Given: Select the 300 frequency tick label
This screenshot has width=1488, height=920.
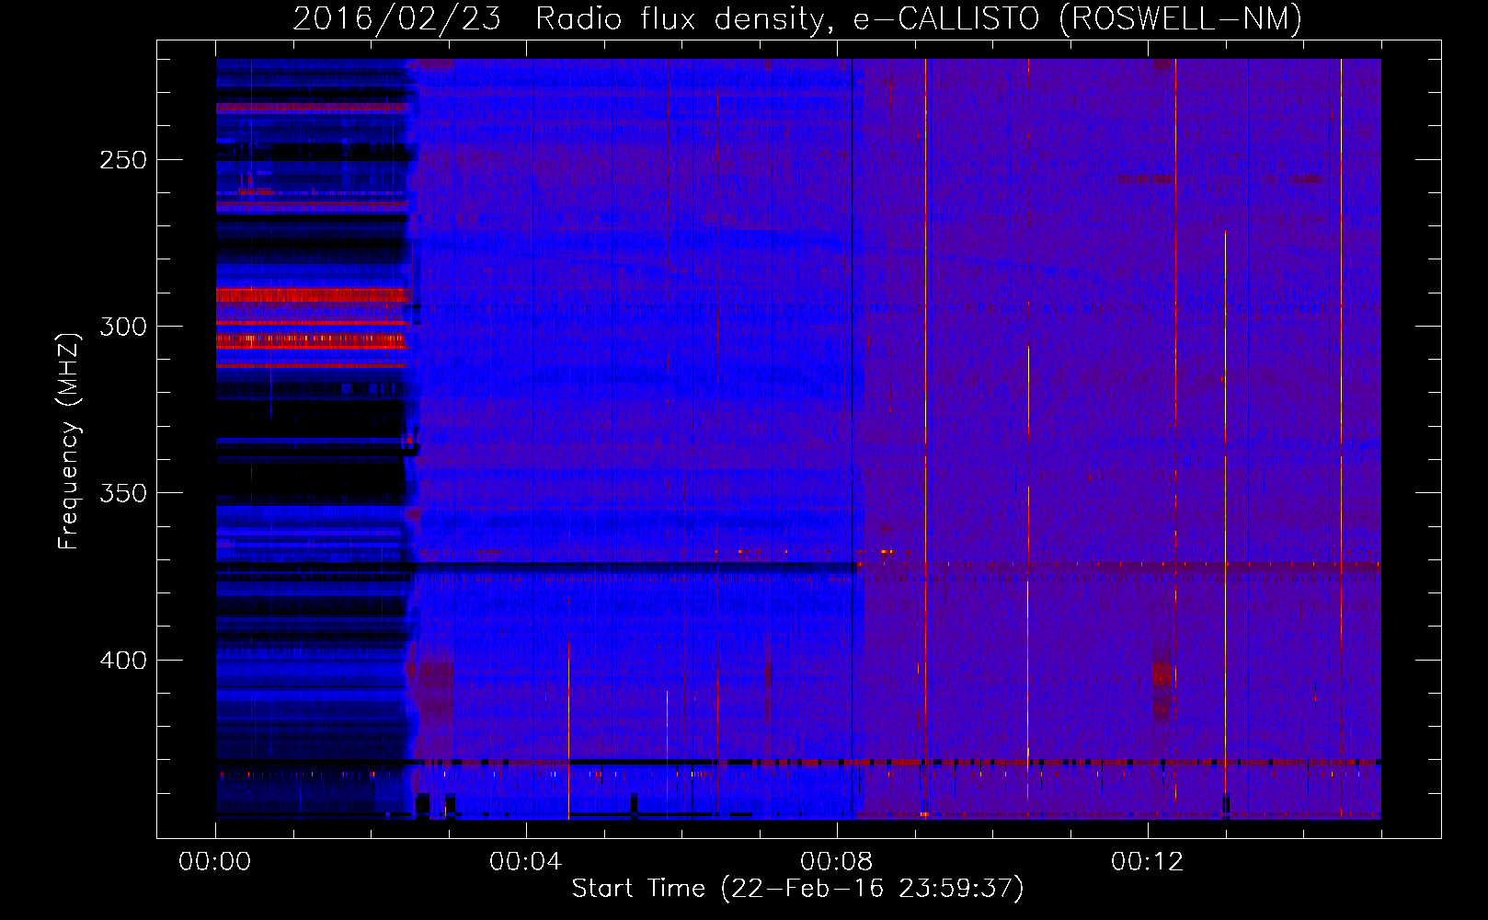Looking at the screenshot, I should tap(123, 327).
